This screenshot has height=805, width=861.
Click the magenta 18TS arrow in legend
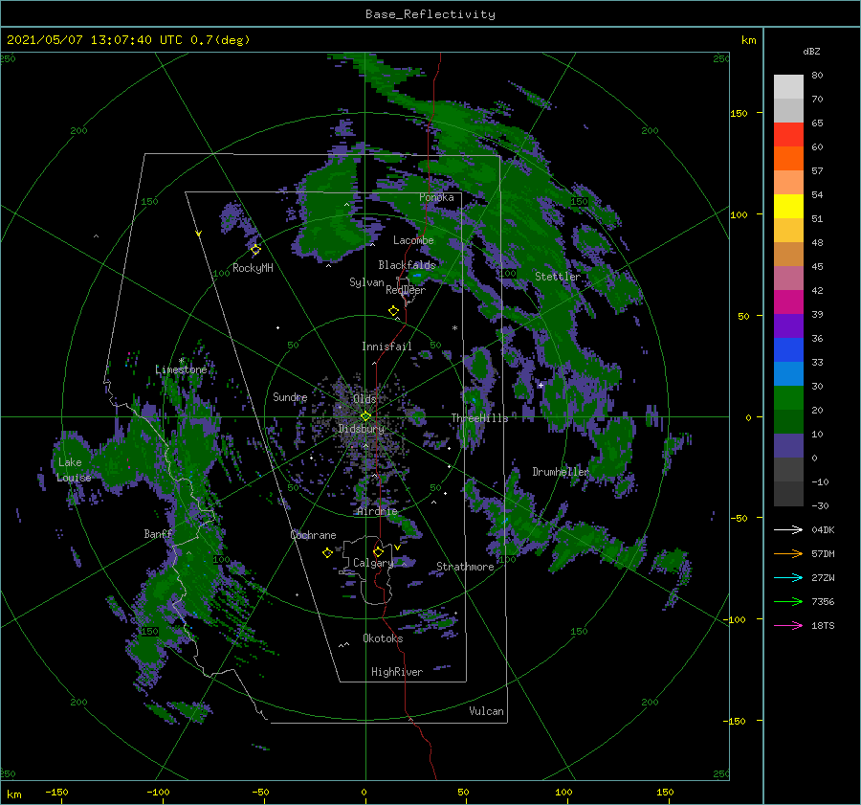pos(788,625)
